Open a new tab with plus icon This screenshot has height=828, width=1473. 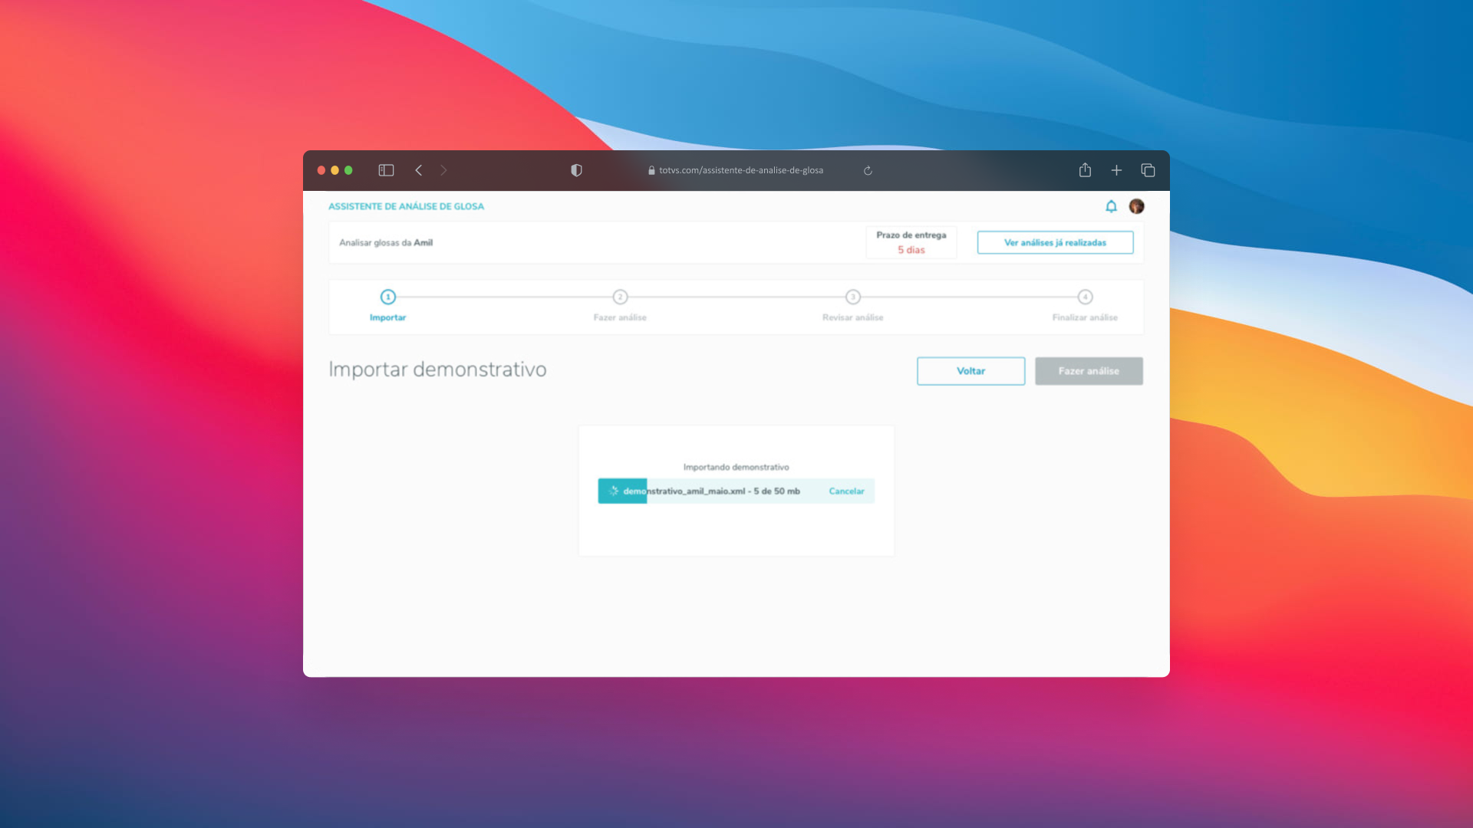pos(1116,170)
